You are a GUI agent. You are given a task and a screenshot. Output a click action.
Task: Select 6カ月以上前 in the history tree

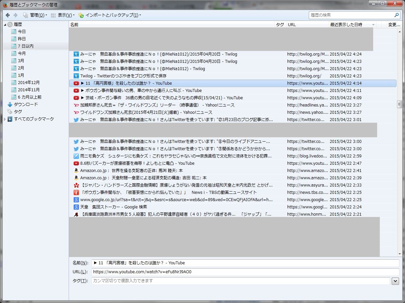pos(30,97)
